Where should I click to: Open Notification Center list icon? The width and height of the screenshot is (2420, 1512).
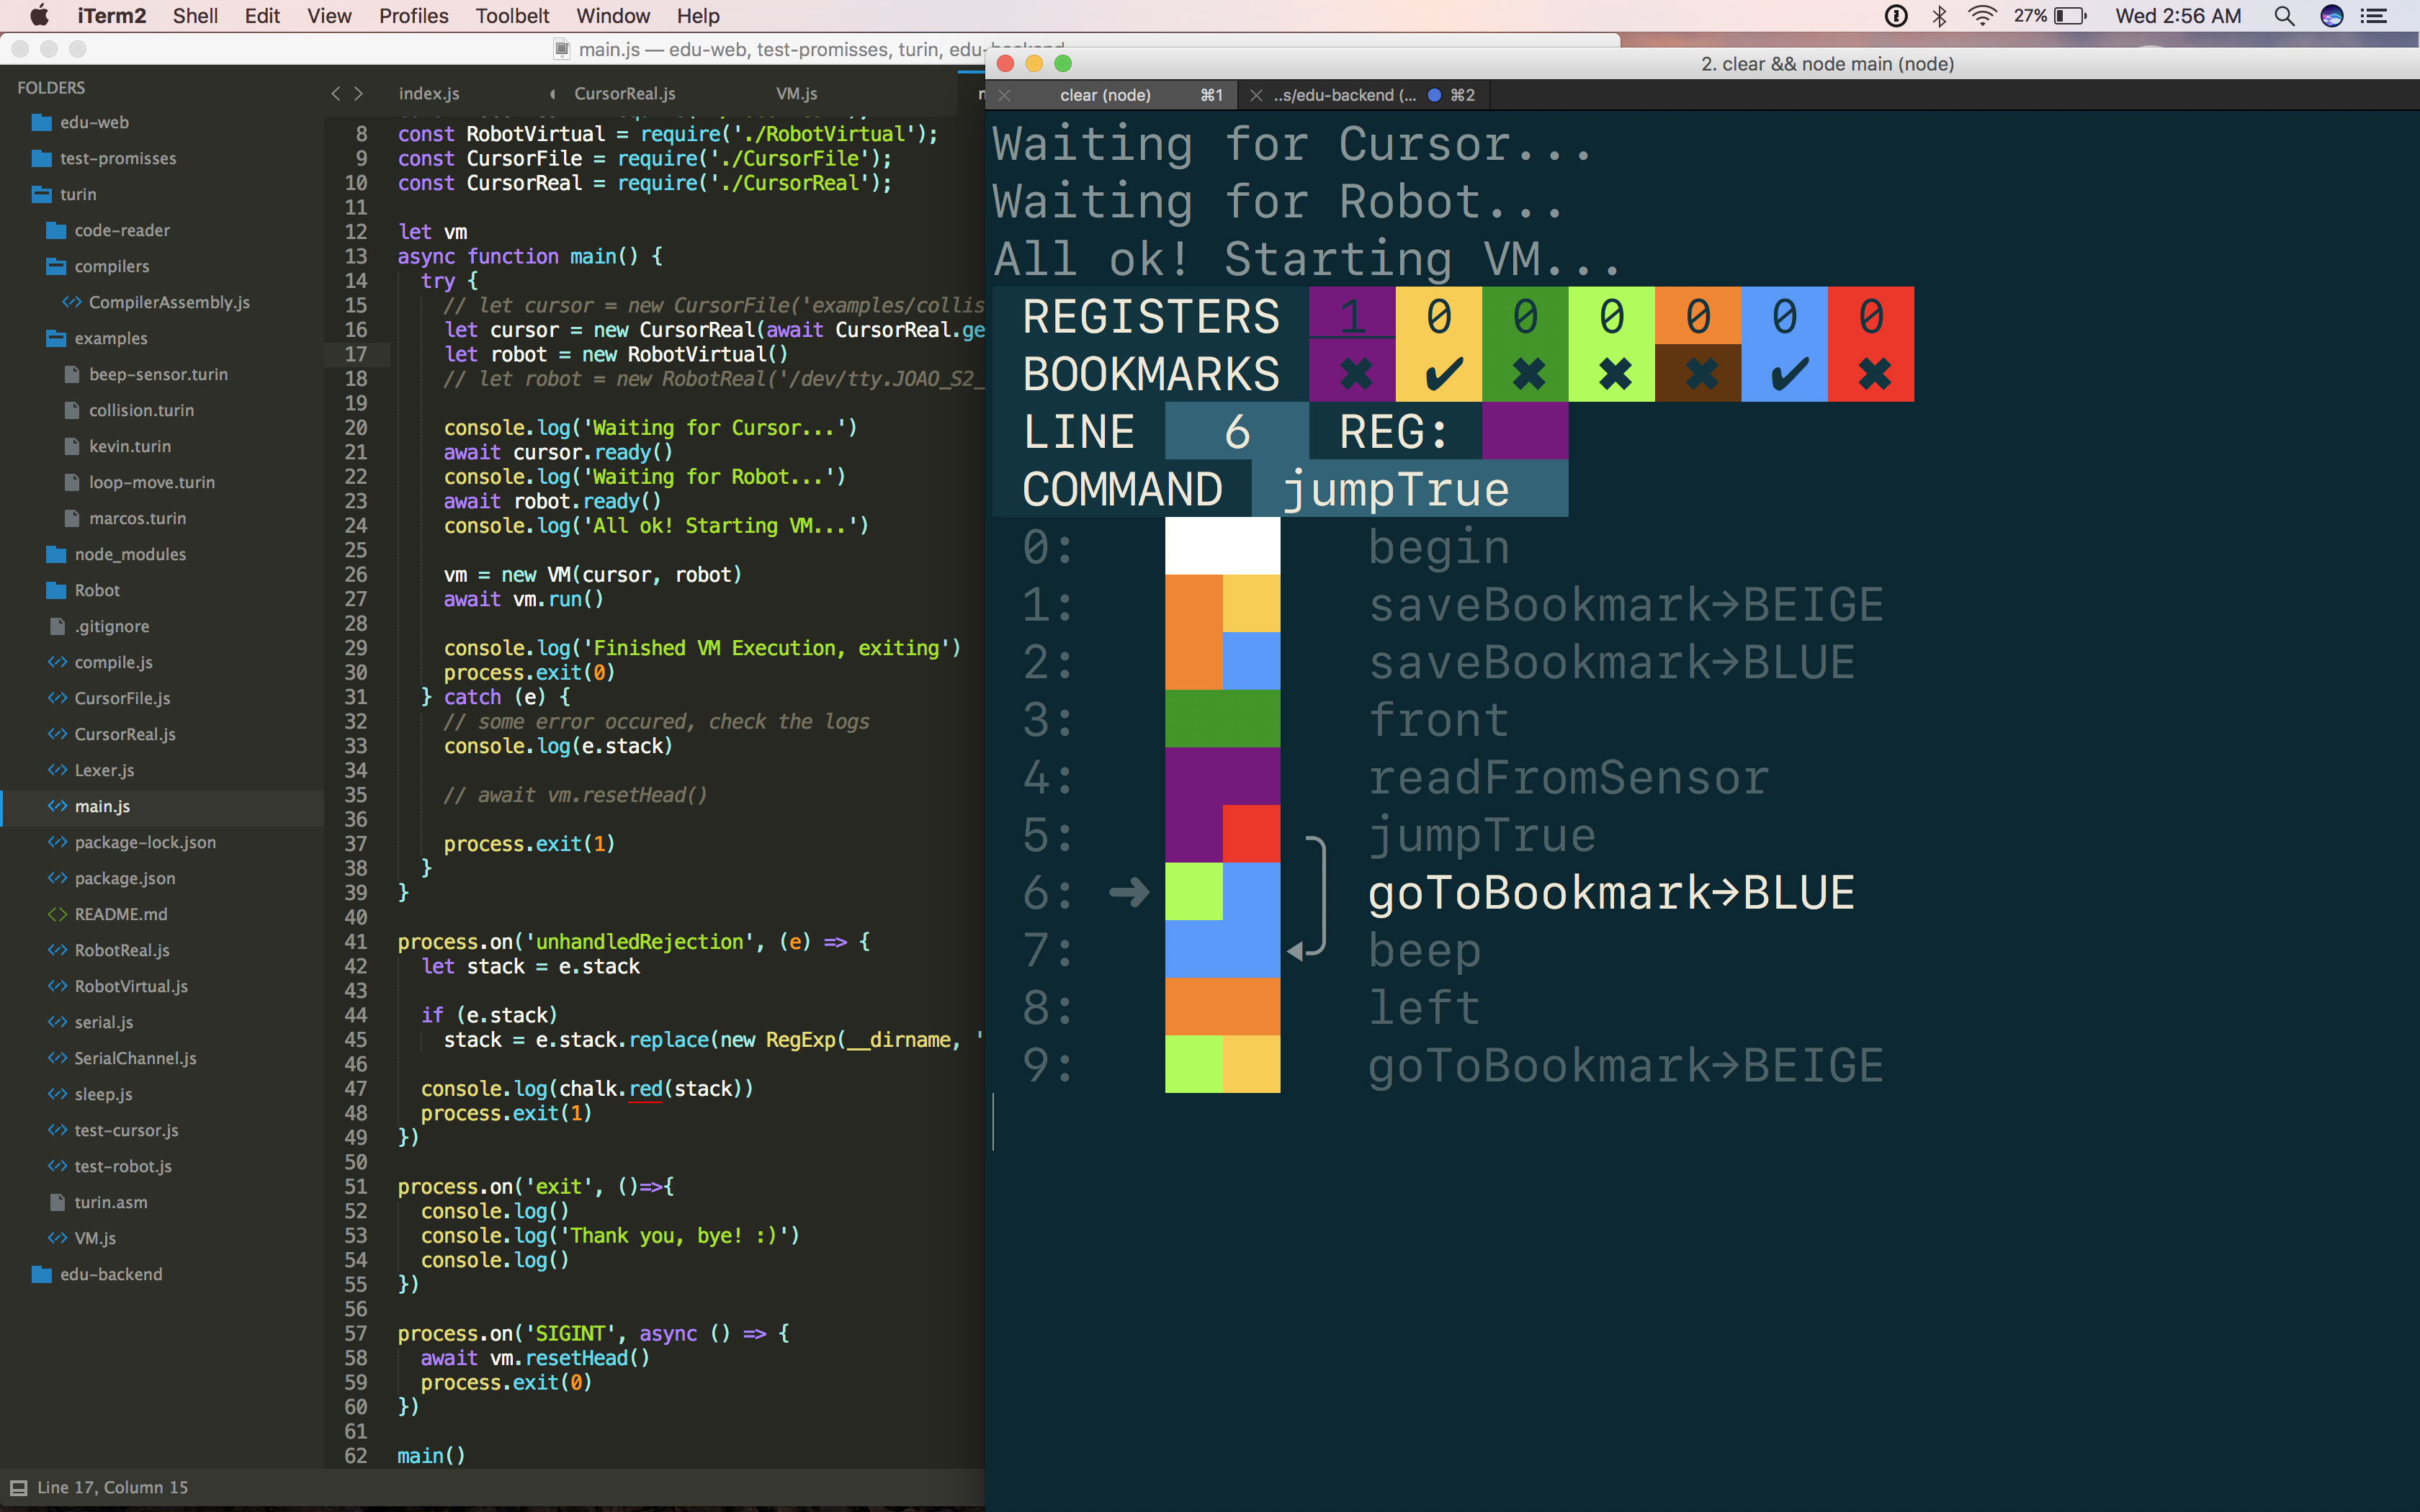click(2374, 16)
